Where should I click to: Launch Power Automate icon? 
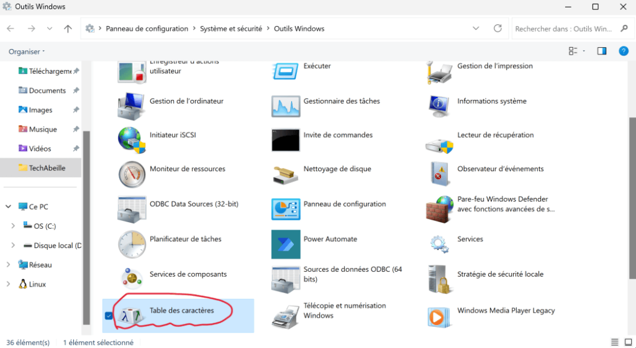coord(286,244)
